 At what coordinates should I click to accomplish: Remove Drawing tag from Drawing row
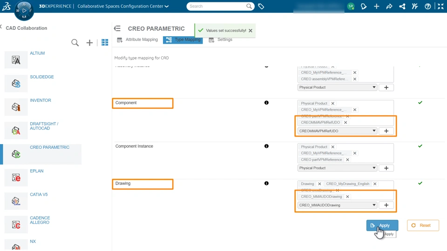[x=319, y=184]
